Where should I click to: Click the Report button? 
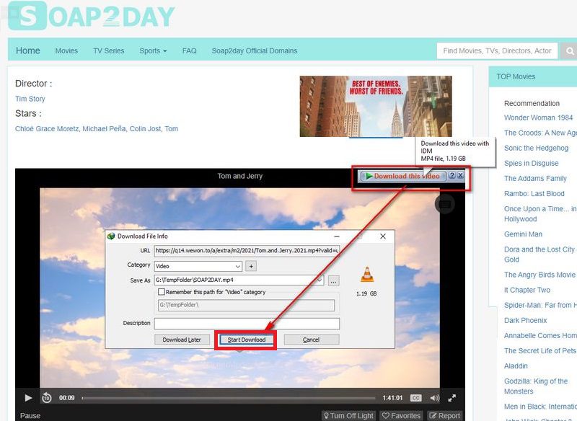445,415
